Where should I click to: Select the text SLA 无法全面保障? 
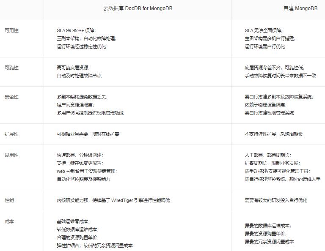coord(263,30)
